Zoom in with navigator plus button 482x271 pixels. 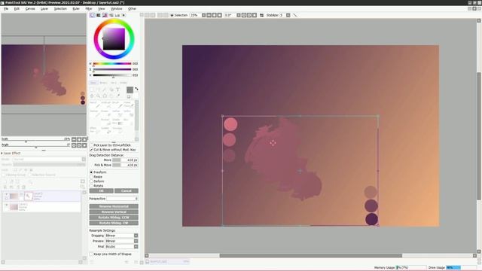(79, 139)
